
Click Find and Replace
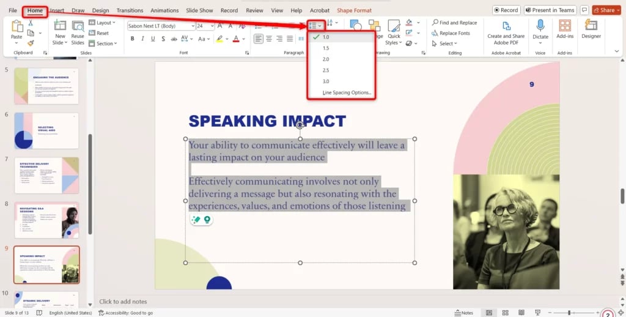tap(454, 23)
